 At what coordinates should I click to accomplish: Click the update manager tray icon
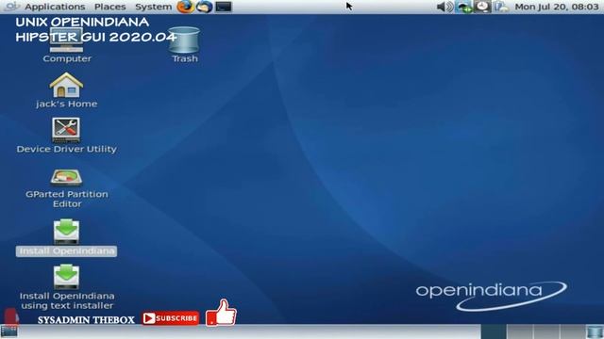click(x=501, y=7)
